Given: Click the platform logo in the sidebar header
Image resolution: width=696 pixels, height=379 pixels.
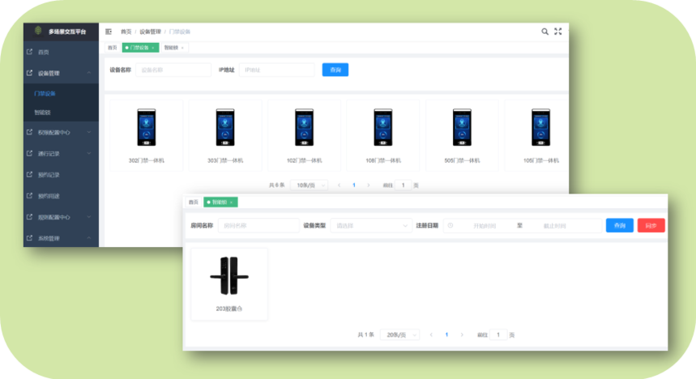Looking at the screenshot, I should click(37, 32).
